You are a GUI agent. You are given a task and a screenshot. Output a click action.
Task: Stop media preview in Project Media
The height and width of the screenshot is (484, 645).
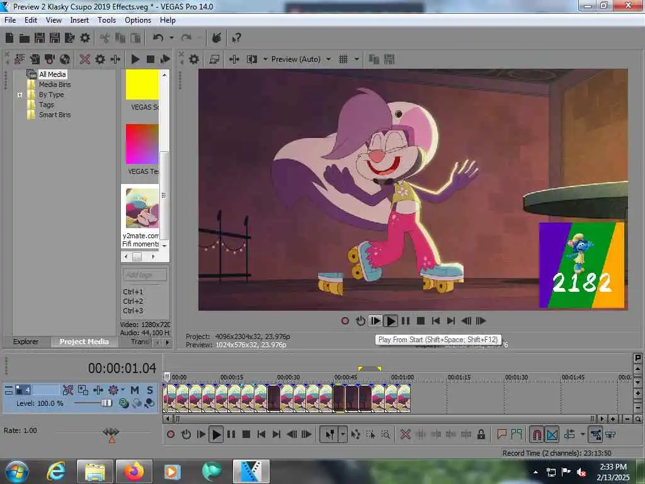(151, 60)
